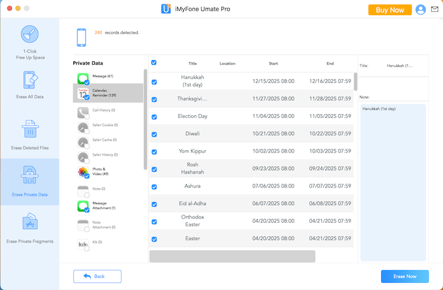Click the user account profile icon

pos(421,9)
